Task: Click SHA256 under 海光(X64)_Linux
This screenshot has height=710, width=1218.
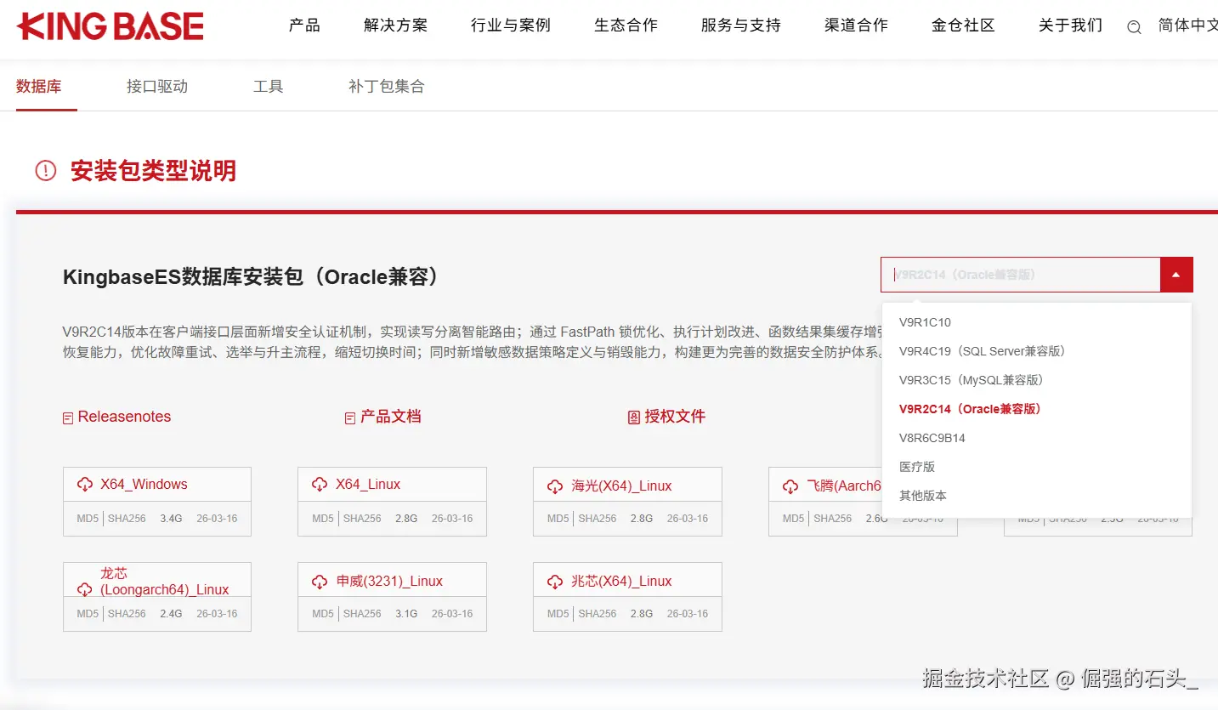Action: coord(598,519)
